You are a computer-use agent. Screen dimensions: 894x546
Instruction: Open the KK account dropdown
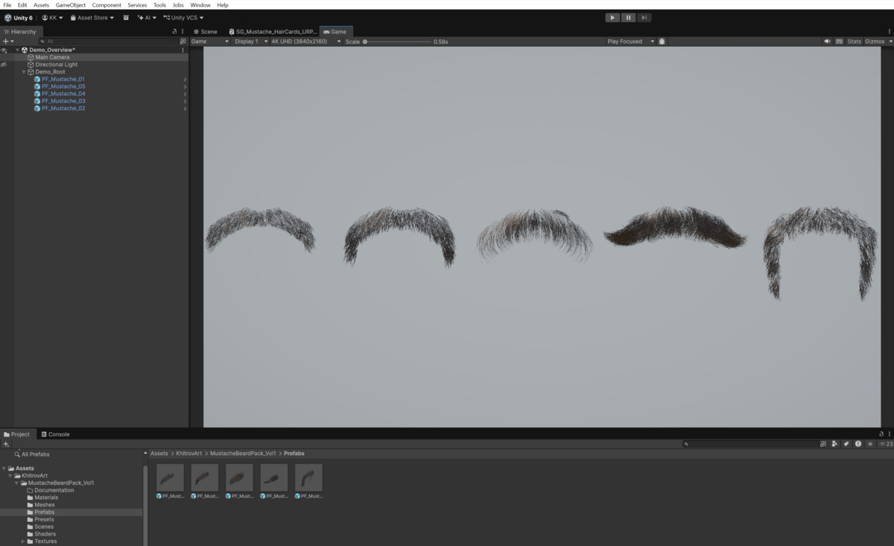(x=52, y=17)
